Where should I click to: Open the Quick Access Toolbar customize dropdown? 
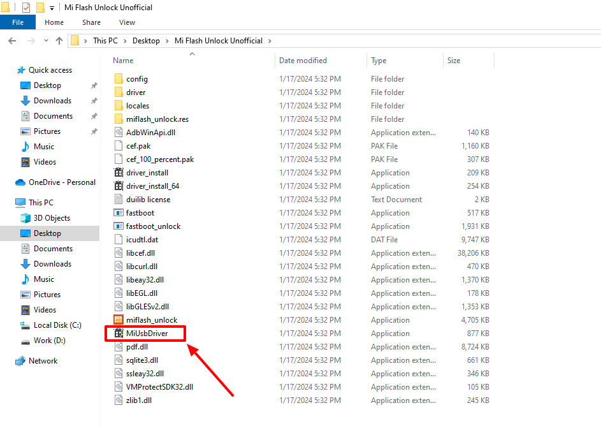pos(52,8)
